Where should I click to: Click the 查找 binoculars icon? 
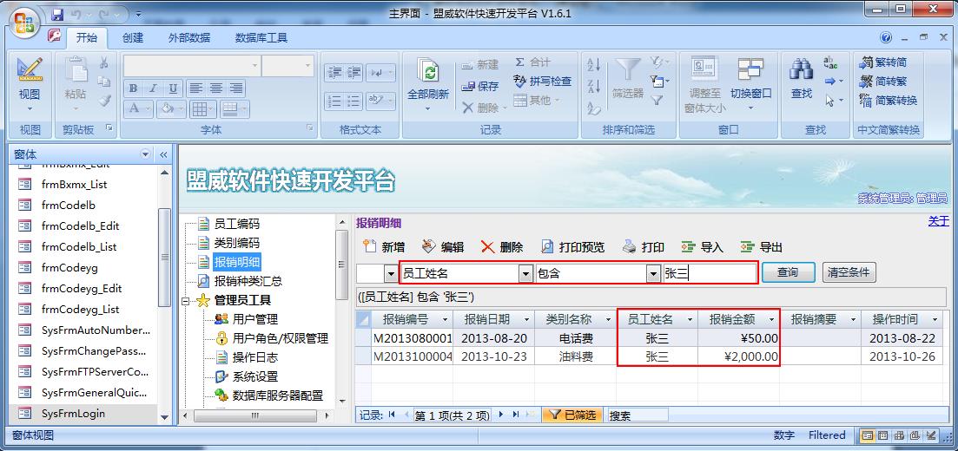[801, 69]
